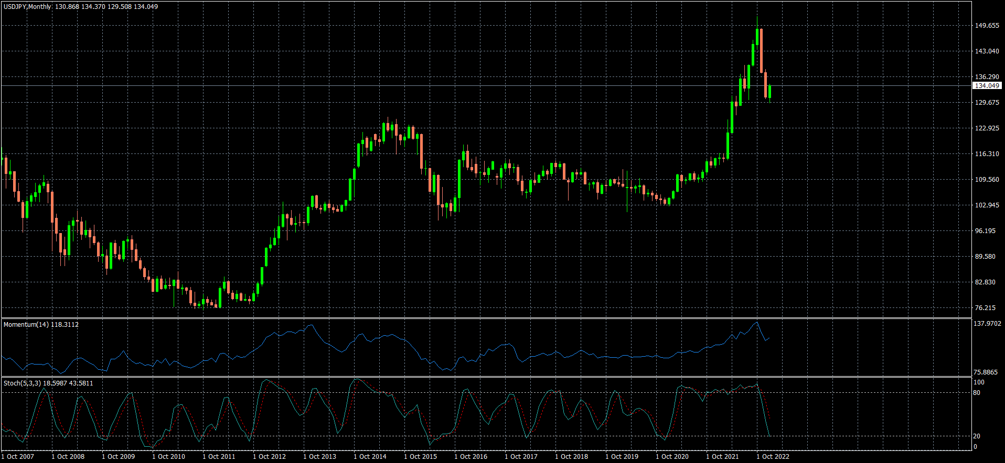Screen dimensions: 1005x463
Task: Click the 1 Oct 2009 date label
Action: click(119, 457)
